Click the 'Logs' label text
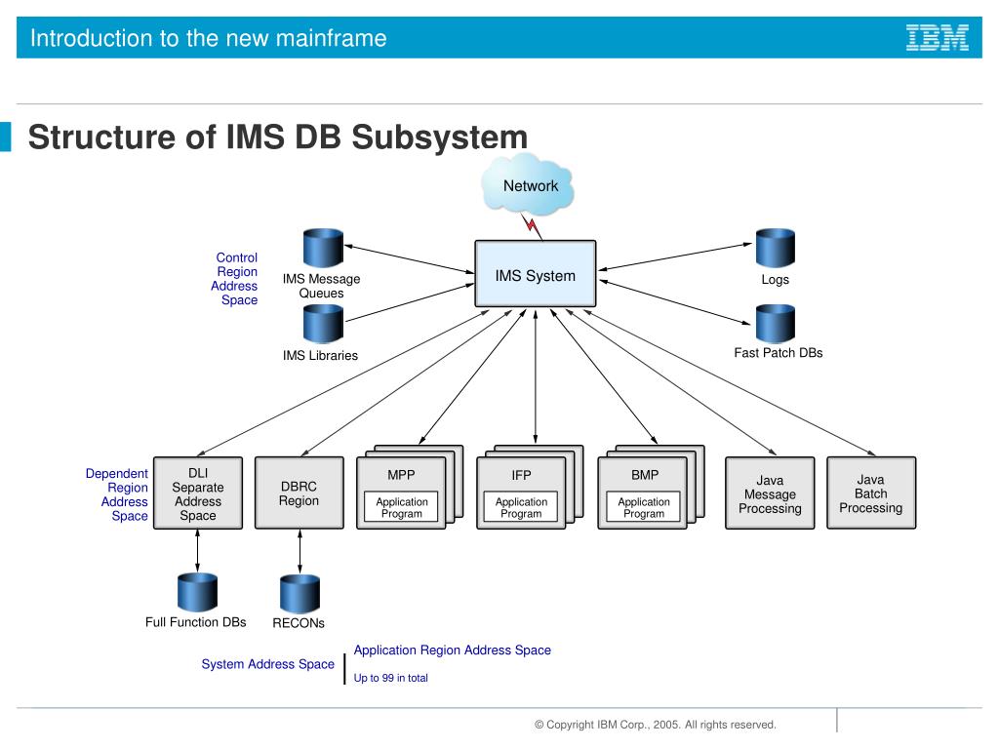 tap(775, 280)
